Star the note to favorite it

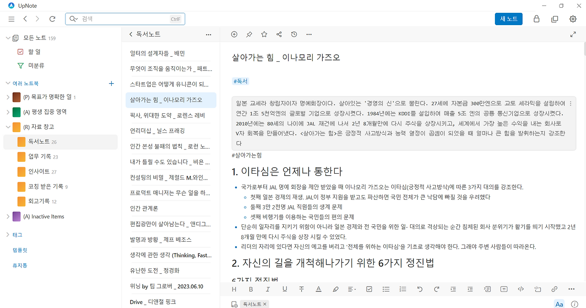[x=264, y=34]
